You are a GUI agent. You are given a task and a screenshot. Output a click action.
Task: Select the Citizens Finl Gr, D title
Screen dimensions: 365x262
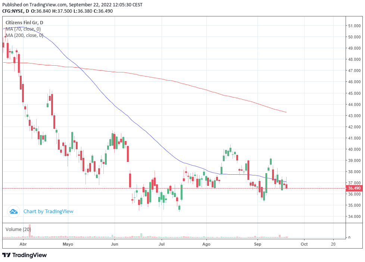[x=24, y=23]
